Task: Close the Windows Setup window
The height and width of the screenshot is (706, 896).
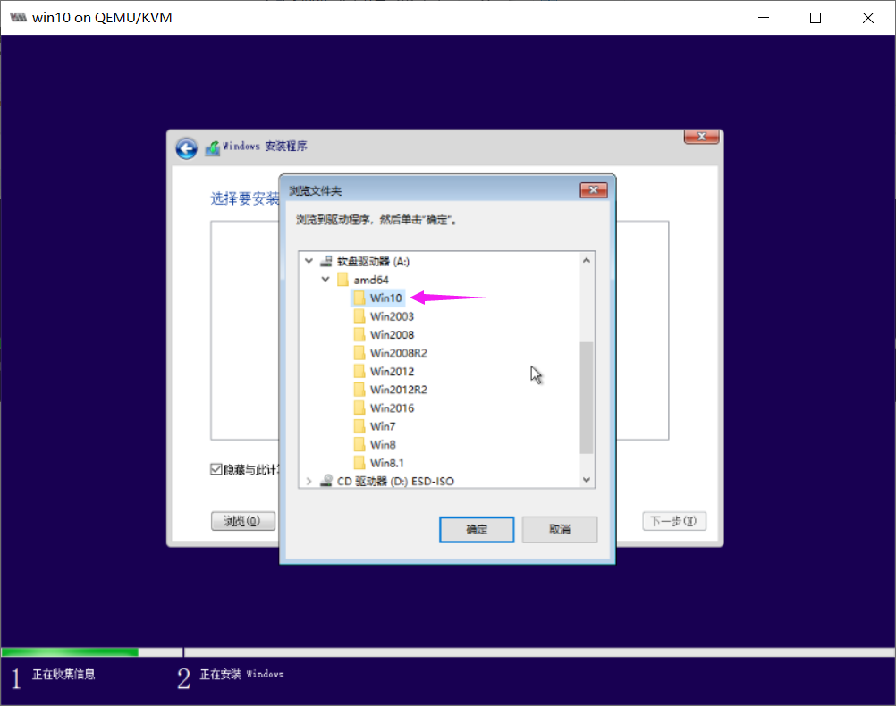Action: pyautogui.click(x=702, y=137)
